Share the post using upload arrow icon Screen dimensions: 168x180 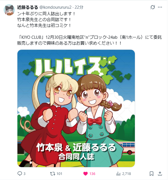pyautogui.click(x=160, y=174)
